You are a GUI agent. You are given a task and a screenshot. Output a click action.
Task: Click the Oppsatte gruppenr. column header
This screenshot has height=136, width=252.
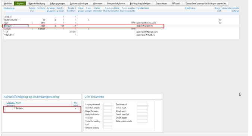point(11,104)
